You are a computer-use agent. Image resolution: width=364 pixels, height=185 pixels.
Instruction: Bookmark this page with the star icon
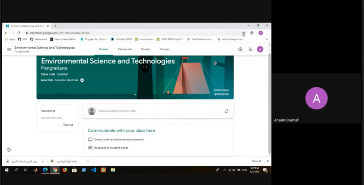pos(244,33)
